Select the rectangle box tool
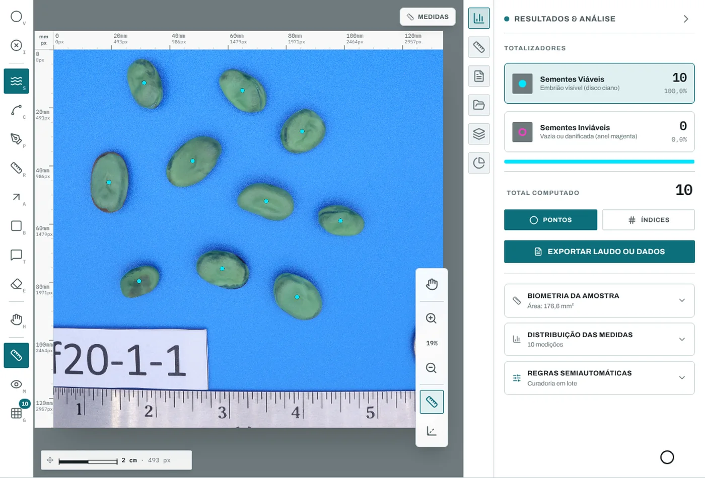The width and height of the screenshot is (705, 478). tap(16, 226)
